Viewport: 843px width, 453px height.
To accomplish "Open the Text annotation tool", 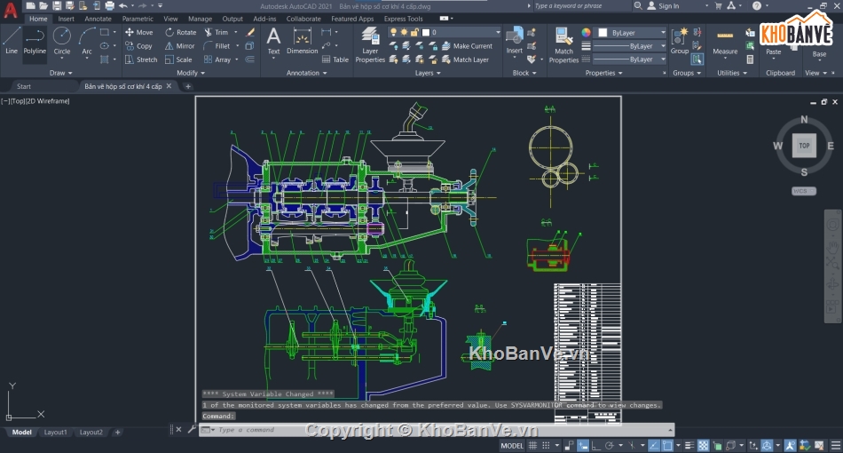I will [273, 41].
